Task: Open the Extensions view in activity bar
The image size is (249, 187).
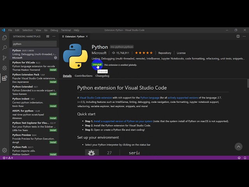Action: [x=4, y=78]
